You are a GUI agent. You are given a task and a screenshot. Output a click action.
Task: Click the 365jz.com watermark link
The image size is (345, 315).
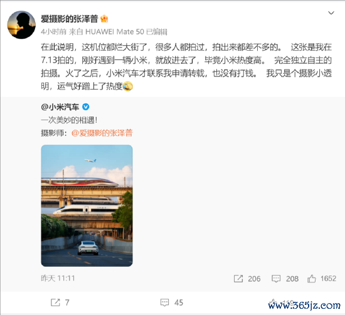point(304,305)
